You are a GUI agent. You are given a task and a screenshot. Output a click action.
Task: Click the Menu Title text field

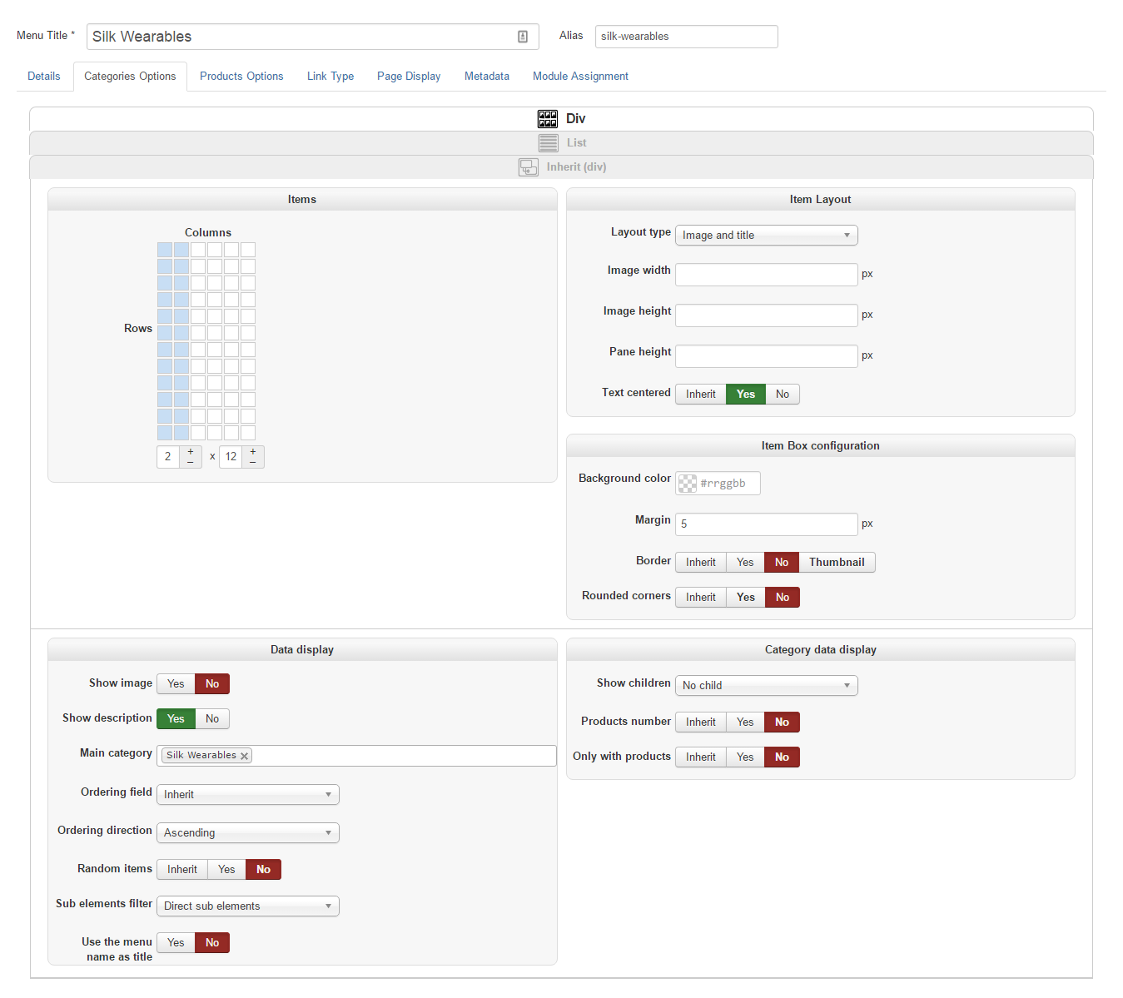coord(313,37)
